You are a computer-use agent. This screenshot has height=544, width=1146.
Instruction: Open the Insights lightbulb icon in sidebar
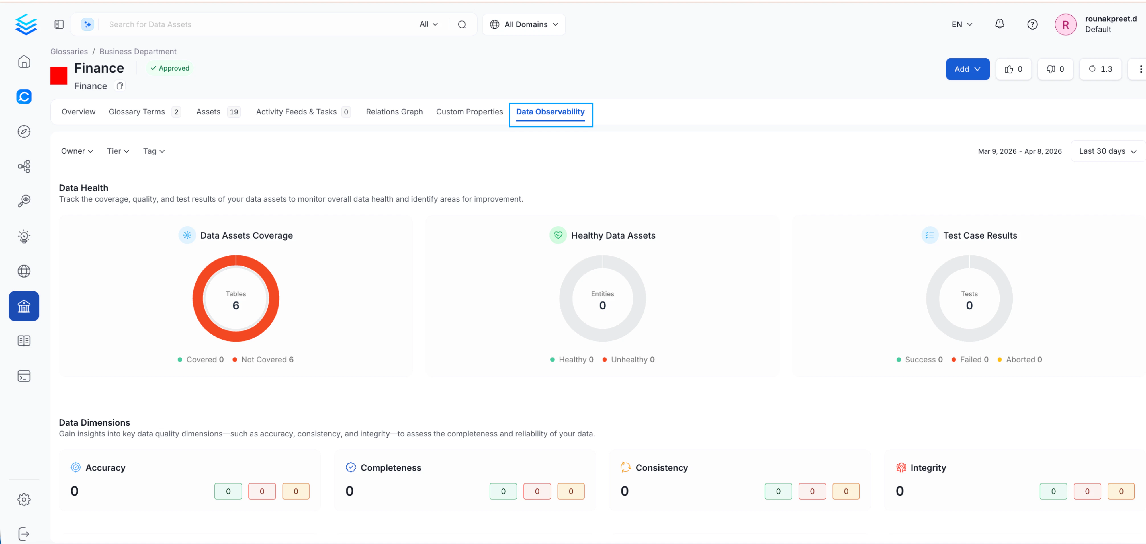(24, 236)
